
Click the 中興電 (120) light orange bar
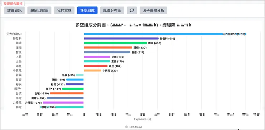(92, 70)
